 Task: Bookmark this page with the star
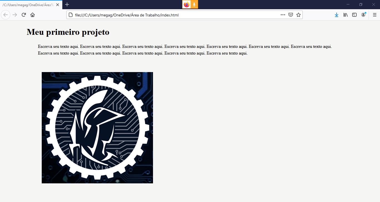pos(298,15)
